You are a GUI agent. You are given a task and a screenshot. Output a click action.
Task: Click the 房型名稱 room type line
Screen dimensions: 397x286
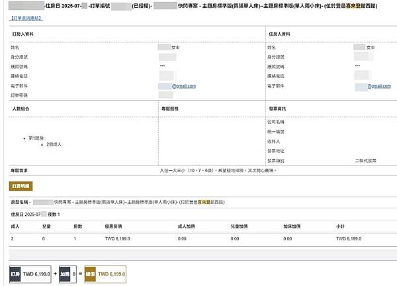118,202
